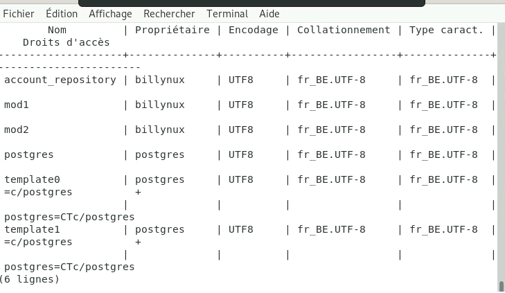Screen dimensions: 505x293
Task: Click the Nom column header
Action: (x=57, y=30)
